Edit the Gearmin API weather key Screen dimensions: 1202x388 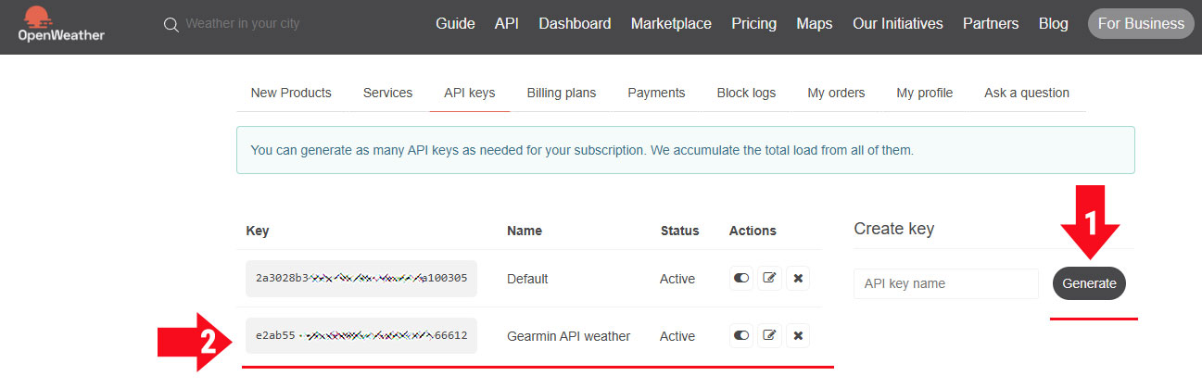(x=769, y=336)
